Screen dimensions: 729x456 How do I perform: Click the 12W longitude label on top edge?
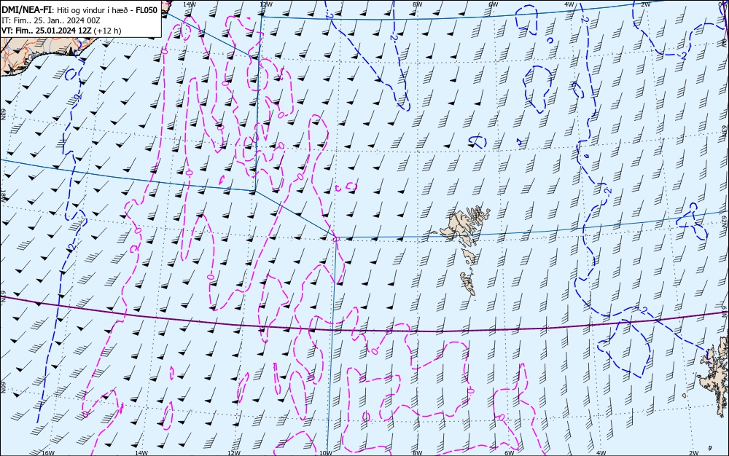265,4
